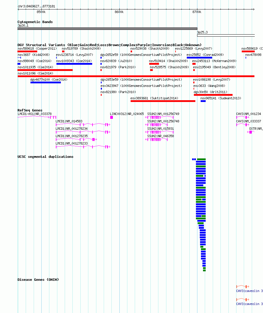Click the red dgv30n50 (Arlt2011) loss bar

tap(213, 95)
